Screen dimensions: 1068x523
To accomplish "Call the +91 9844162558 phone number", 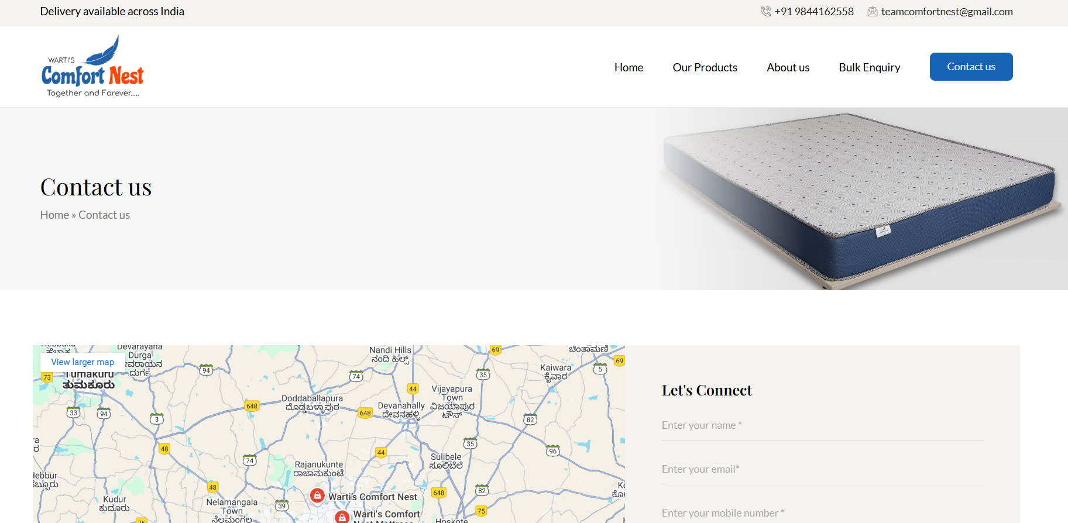I will point(813,12).
